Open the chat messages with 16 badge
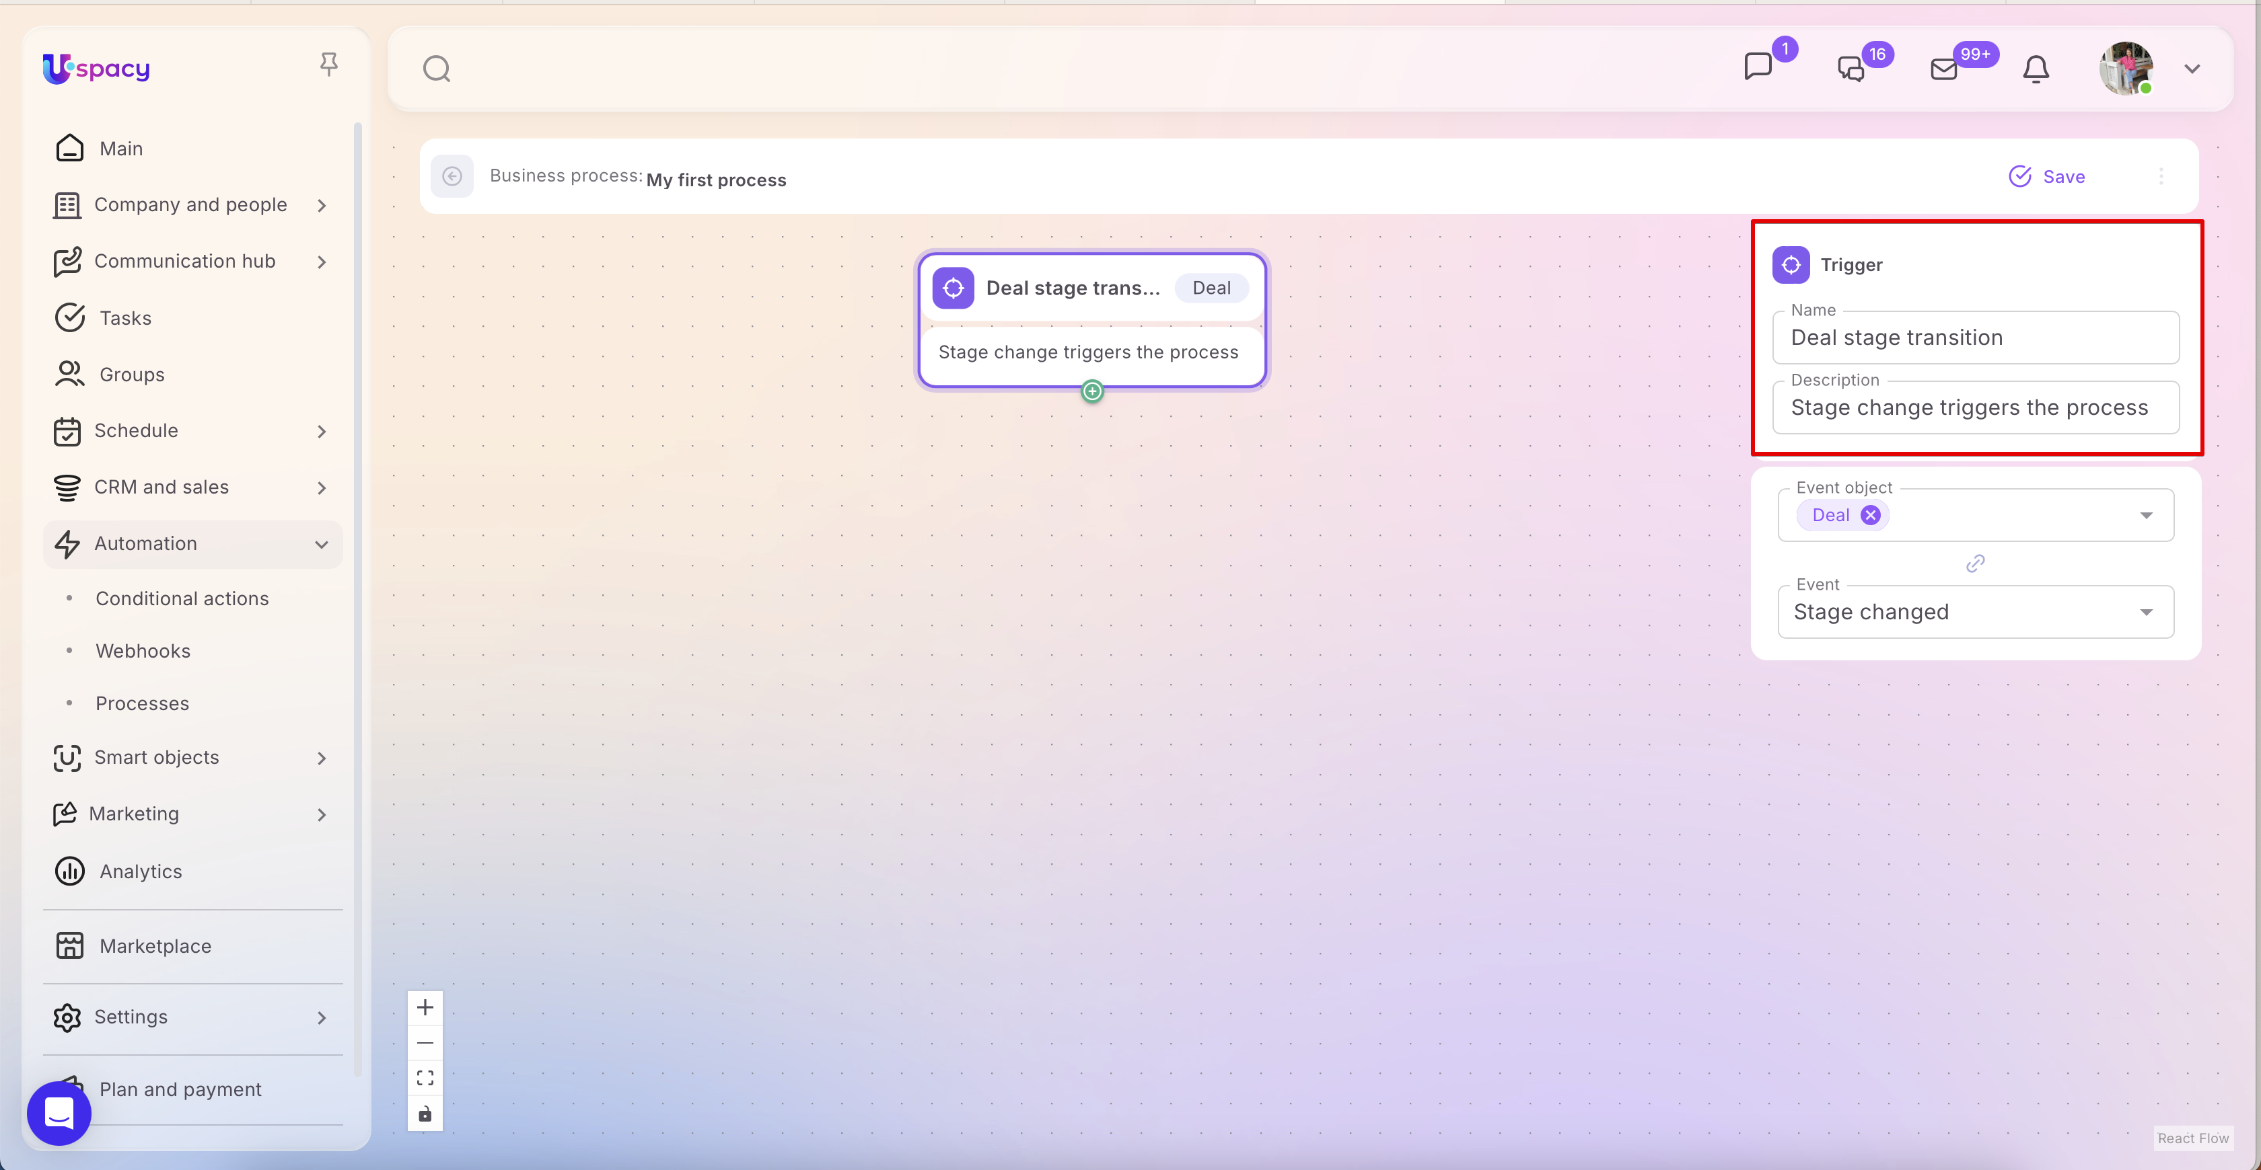Viewport: 2261px width, 1170px height. pyautogui.click(x=1851, y=69)
